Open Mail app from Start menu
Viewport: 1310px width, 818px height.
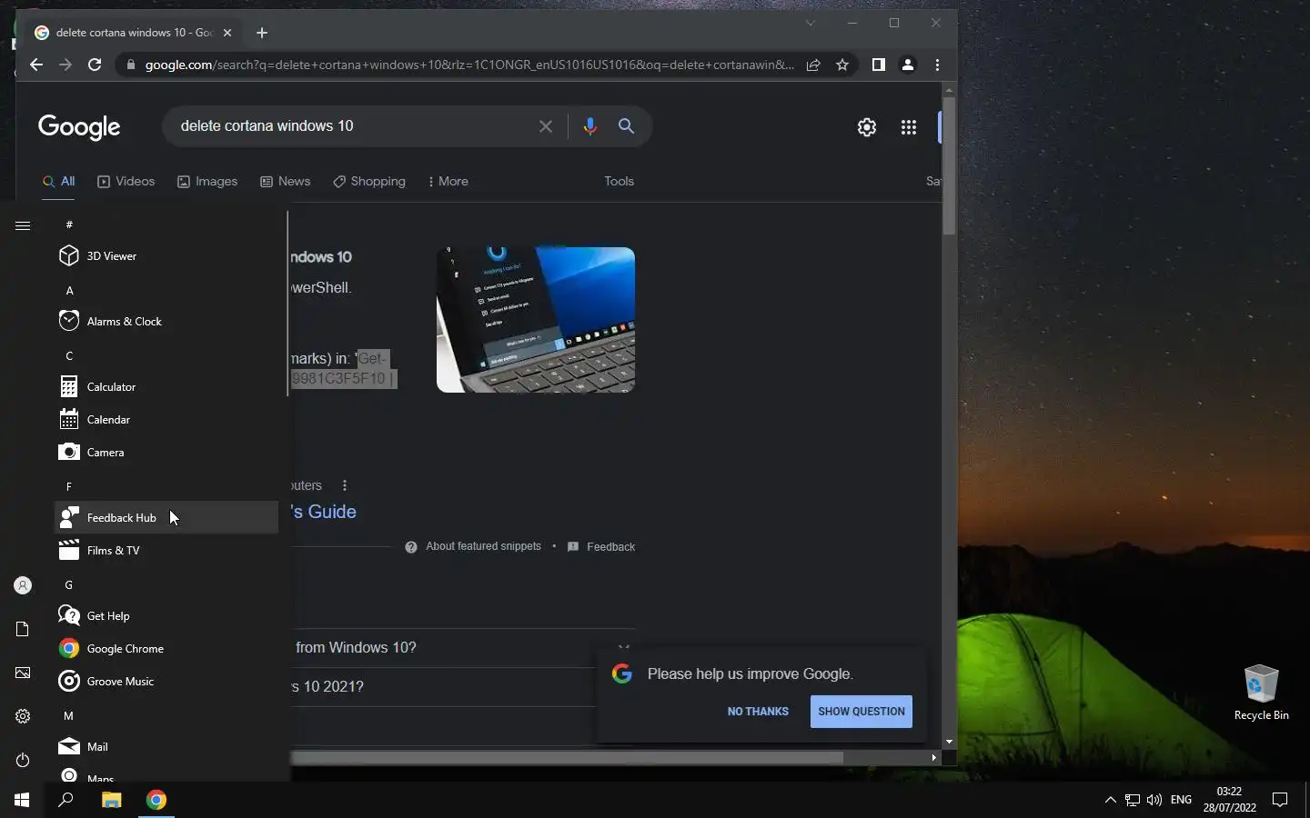click(x=166, y=747)
